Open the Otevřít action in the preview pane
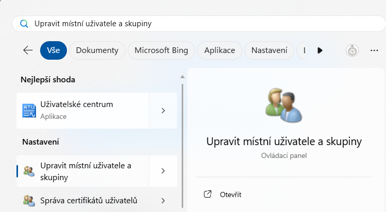The width and height of the screenshot is (386, 212). click(x=231, y=195)
